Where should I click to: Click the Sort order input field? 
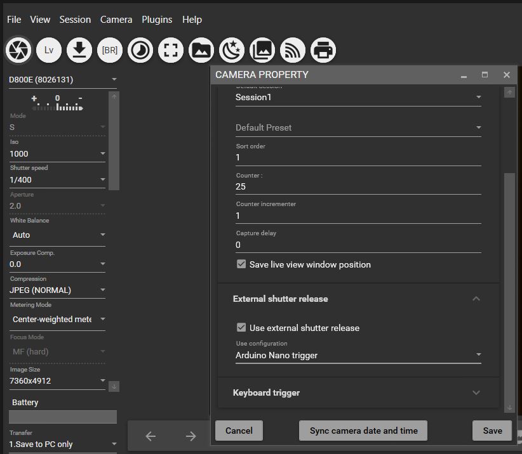point(358,157)
